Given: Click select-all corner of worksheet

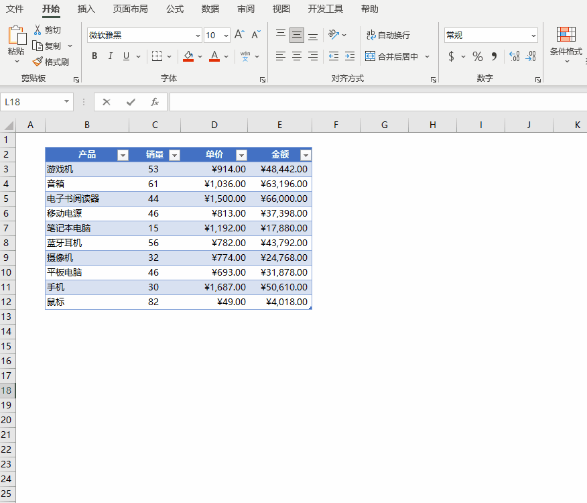Looking at the screenshot, I should coord(8,125).
